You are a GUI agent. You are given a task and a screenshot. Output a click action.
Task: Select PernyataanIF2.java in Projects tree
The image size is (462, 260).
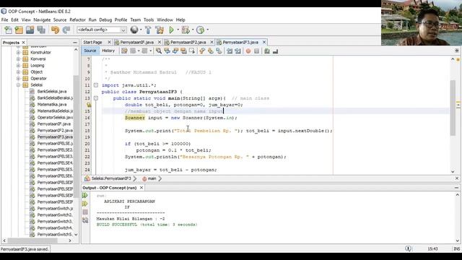pos(55,130)
